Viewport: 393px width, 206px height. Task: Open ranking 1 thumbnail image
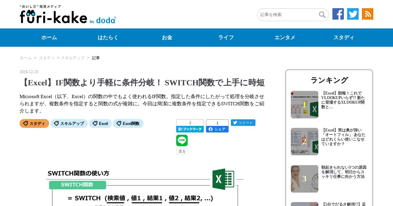(x=305, y=105)
